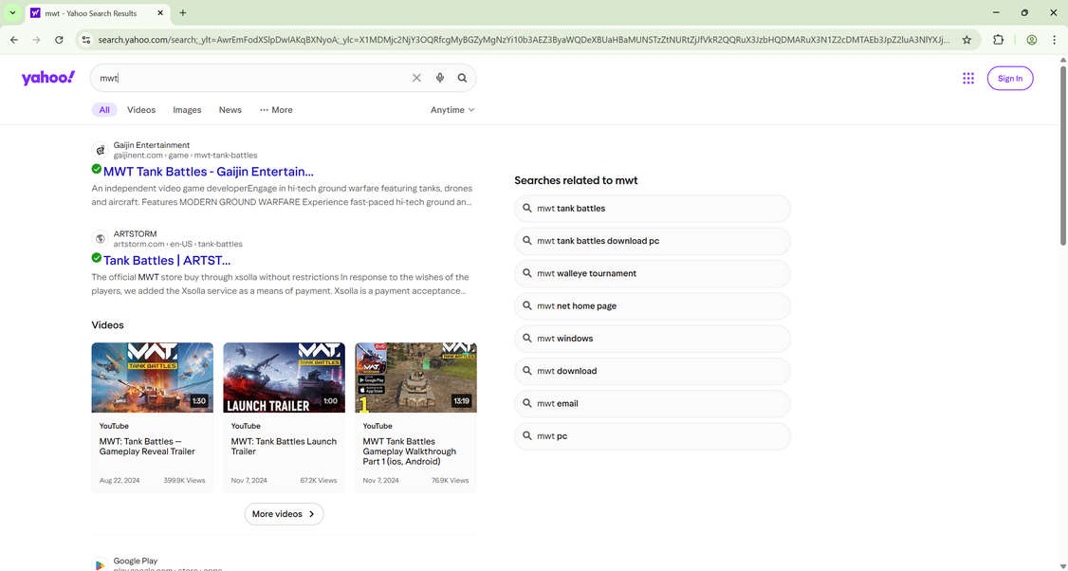Switch to the Videos tab
The width and height of the screenshot is (1068, 571).
[x=141, y=110]
